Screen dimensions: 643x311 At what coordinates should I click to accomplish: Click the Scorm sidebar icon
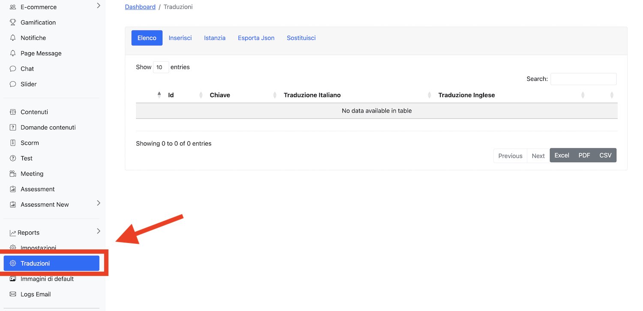point(13,143)
